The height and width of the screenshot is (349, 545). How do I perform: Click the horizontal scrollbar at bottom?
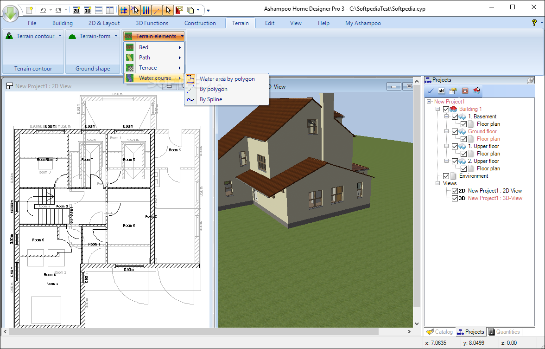[x=193, y=332]
